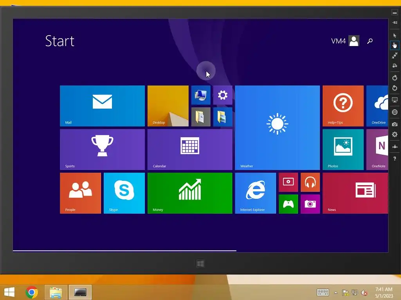Open the OneDrive tile
This screenshot has height=300, width=401.
pos(377,106)
